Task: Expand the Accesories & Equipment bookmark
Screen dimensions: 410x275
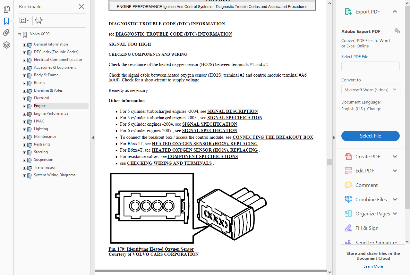Action: pyautogui.click(x=24, y=68)
